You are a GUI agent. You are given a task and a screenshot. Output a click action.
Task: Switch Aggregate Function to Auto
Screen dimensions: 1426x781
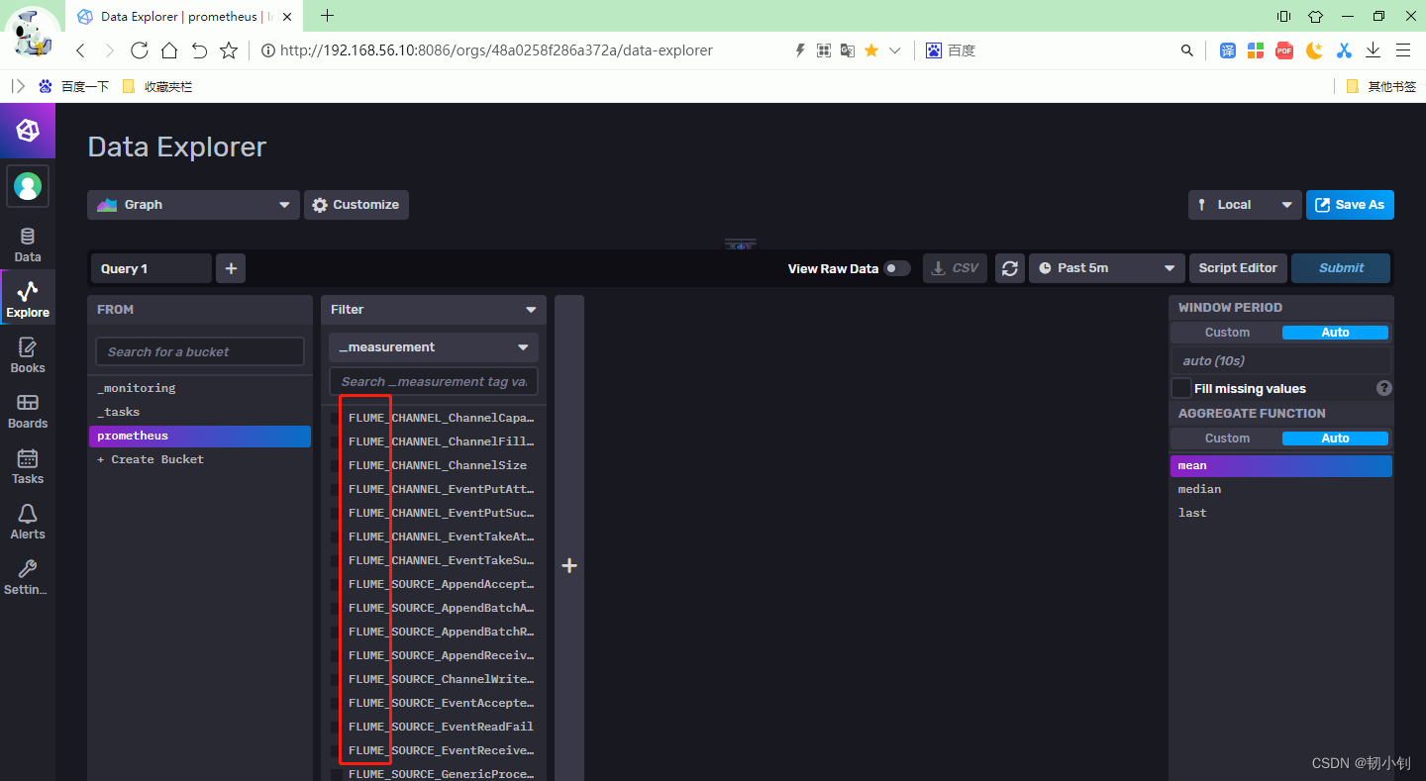tap(1335, 439)
